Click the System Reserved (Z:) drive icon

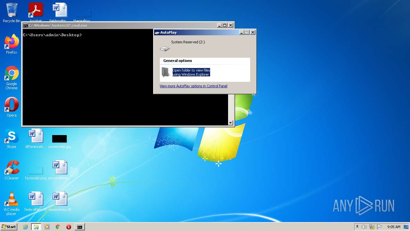pyautogui.click(x=165, y=48)
